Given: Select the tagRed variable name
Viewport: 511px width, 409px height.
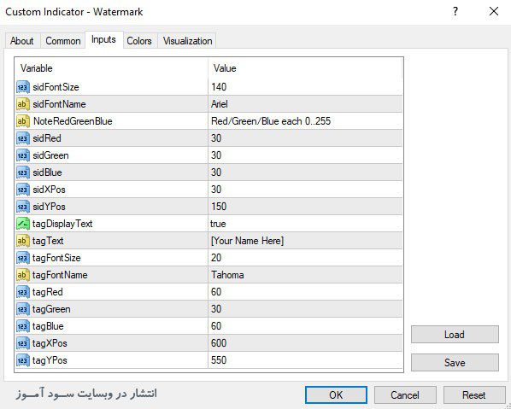Looking at the screenshot, I should 48,292.
